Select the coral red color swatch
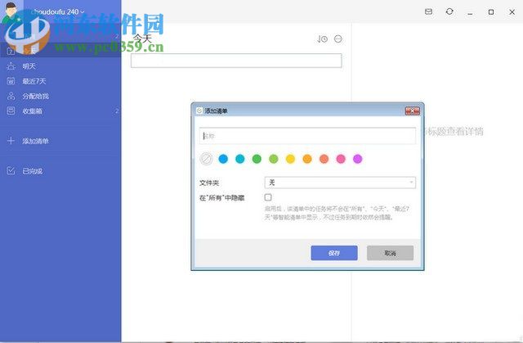 tap(324, 159)
